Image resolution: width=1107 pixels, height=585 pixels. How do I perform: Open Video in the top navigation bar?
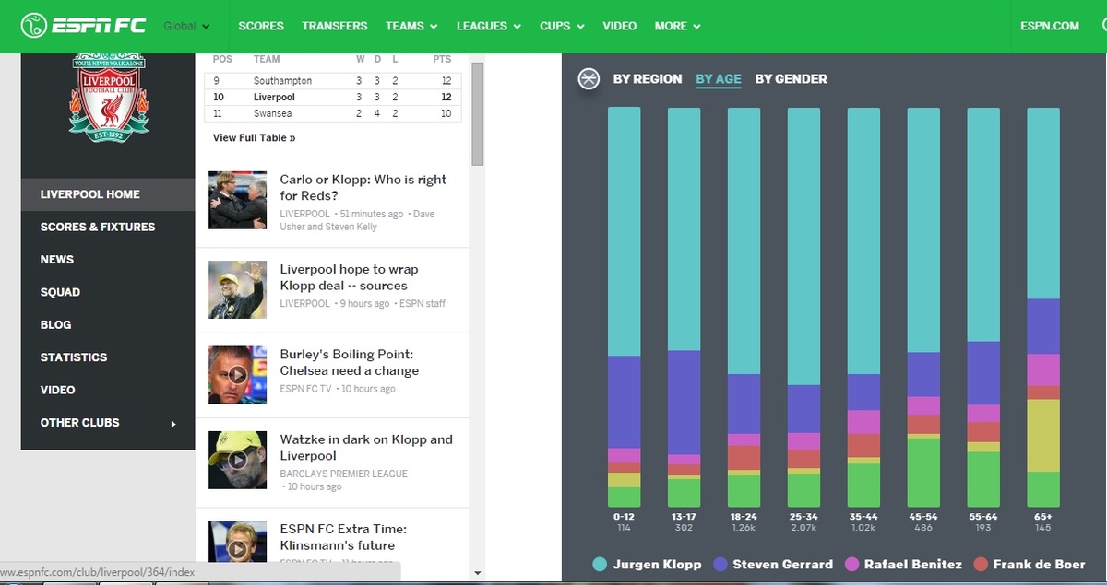click(620, 26)
